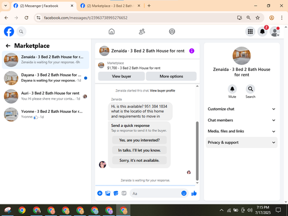Open the Chrome three-dot menu
This screenshot has height=216, width=288.
[282, 18]
